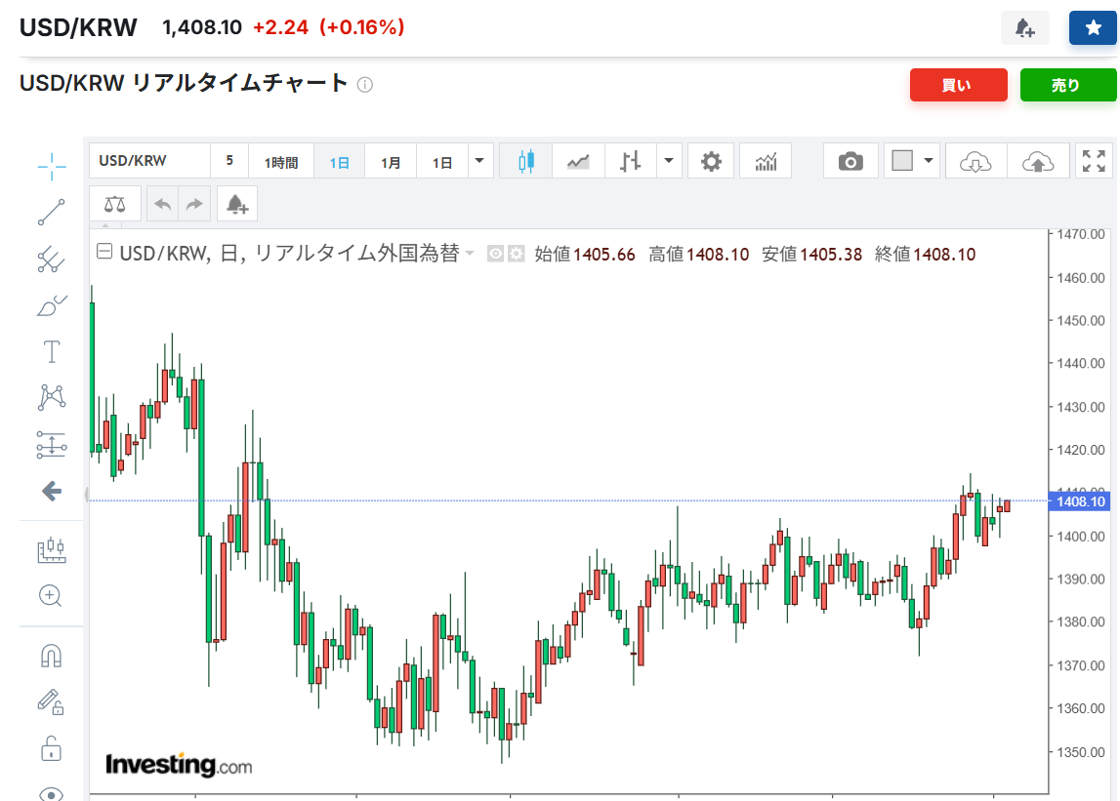Screen dimensions: 1120x801
Task: Select the crosshair cursor tool
Action: tap(52, 167)
